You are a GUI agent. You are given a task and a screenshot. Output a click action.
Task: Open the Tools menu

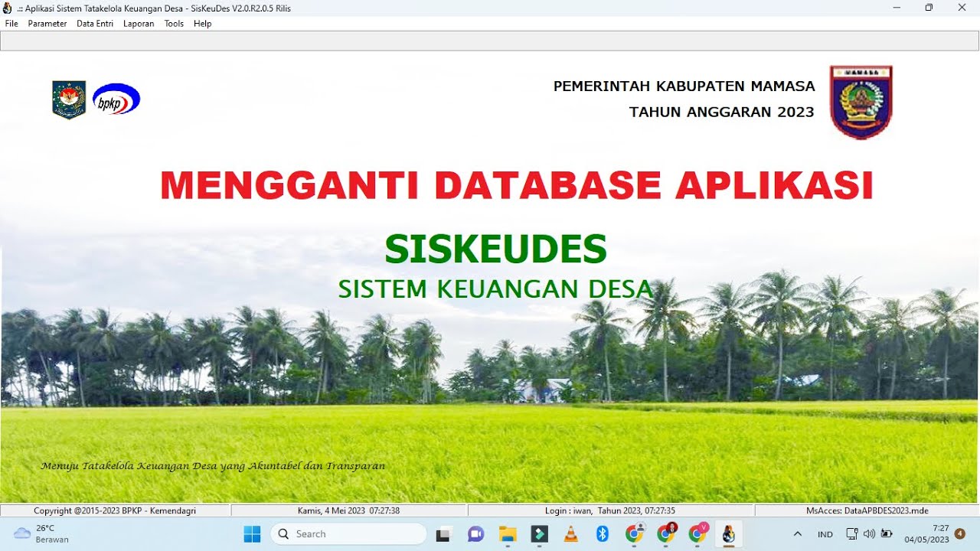tap(174, 24)
